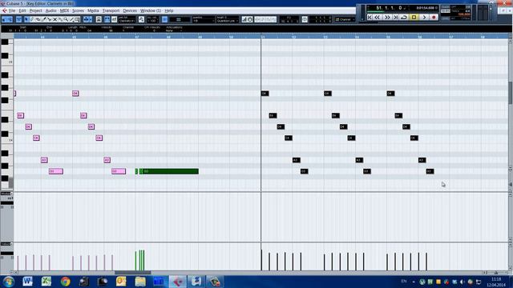Select the Split knife tool
Viewport: 513px width, 288px height.
49,19
